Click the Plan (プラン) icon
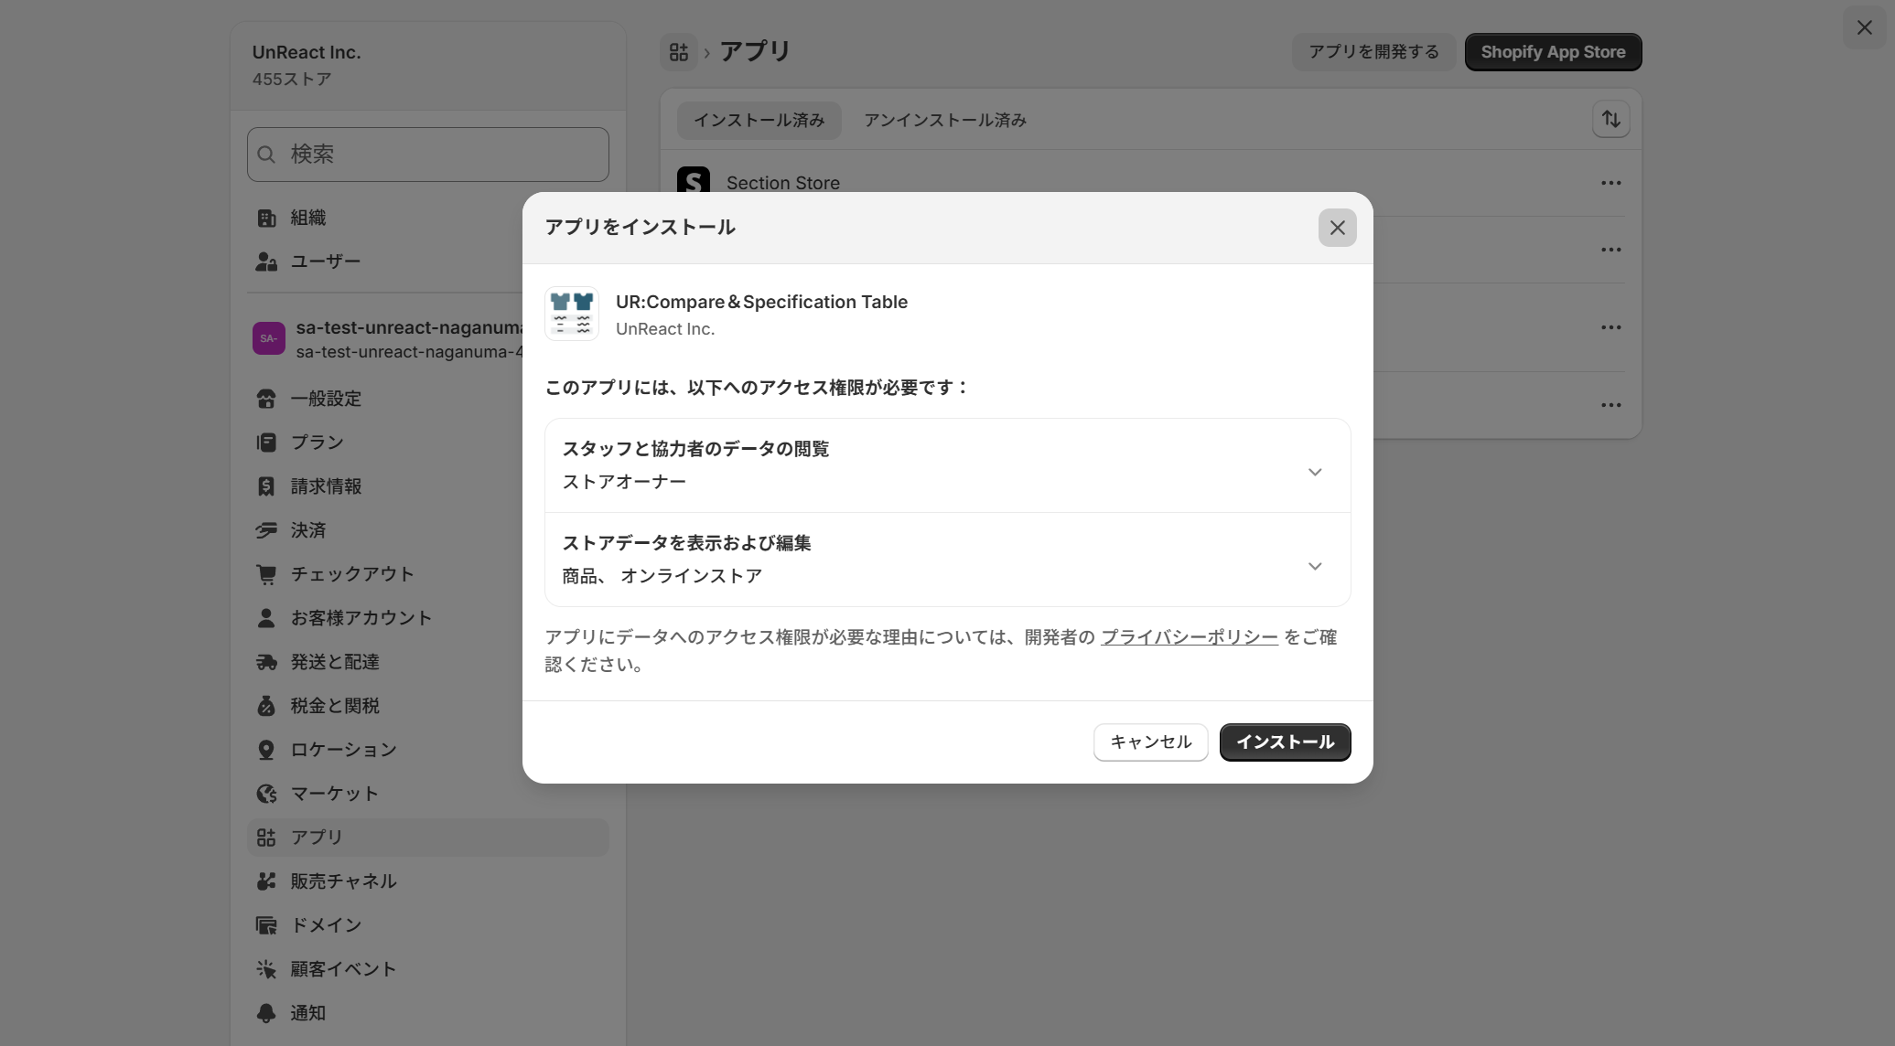This screenshot has height=1046, width=1895. (x=266, y=443)
